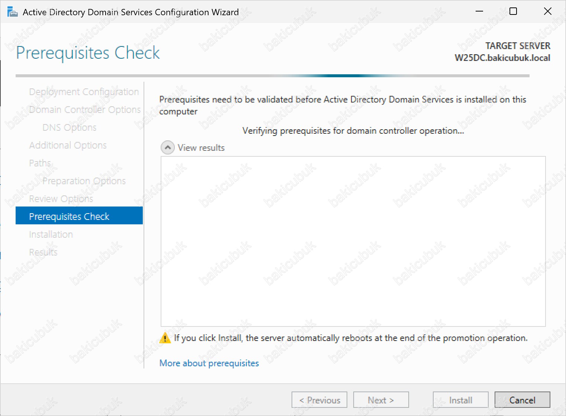Click the Install button
Viewport: 566px width, 416px height.
(x=461, y=400)
